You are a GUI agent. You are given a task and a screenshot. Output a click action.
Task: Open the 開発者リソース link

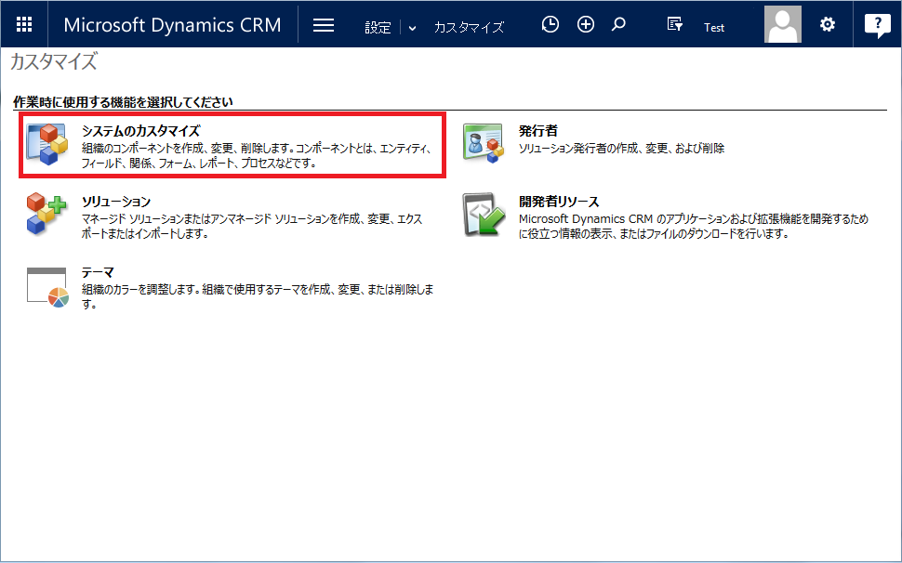click(x=559, y=201)
